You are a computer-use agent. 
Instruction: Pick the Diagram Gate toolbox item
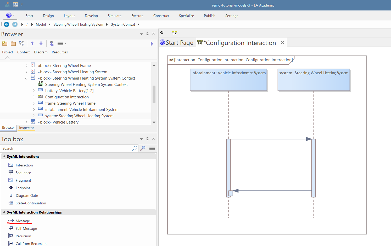click(27, 195)
